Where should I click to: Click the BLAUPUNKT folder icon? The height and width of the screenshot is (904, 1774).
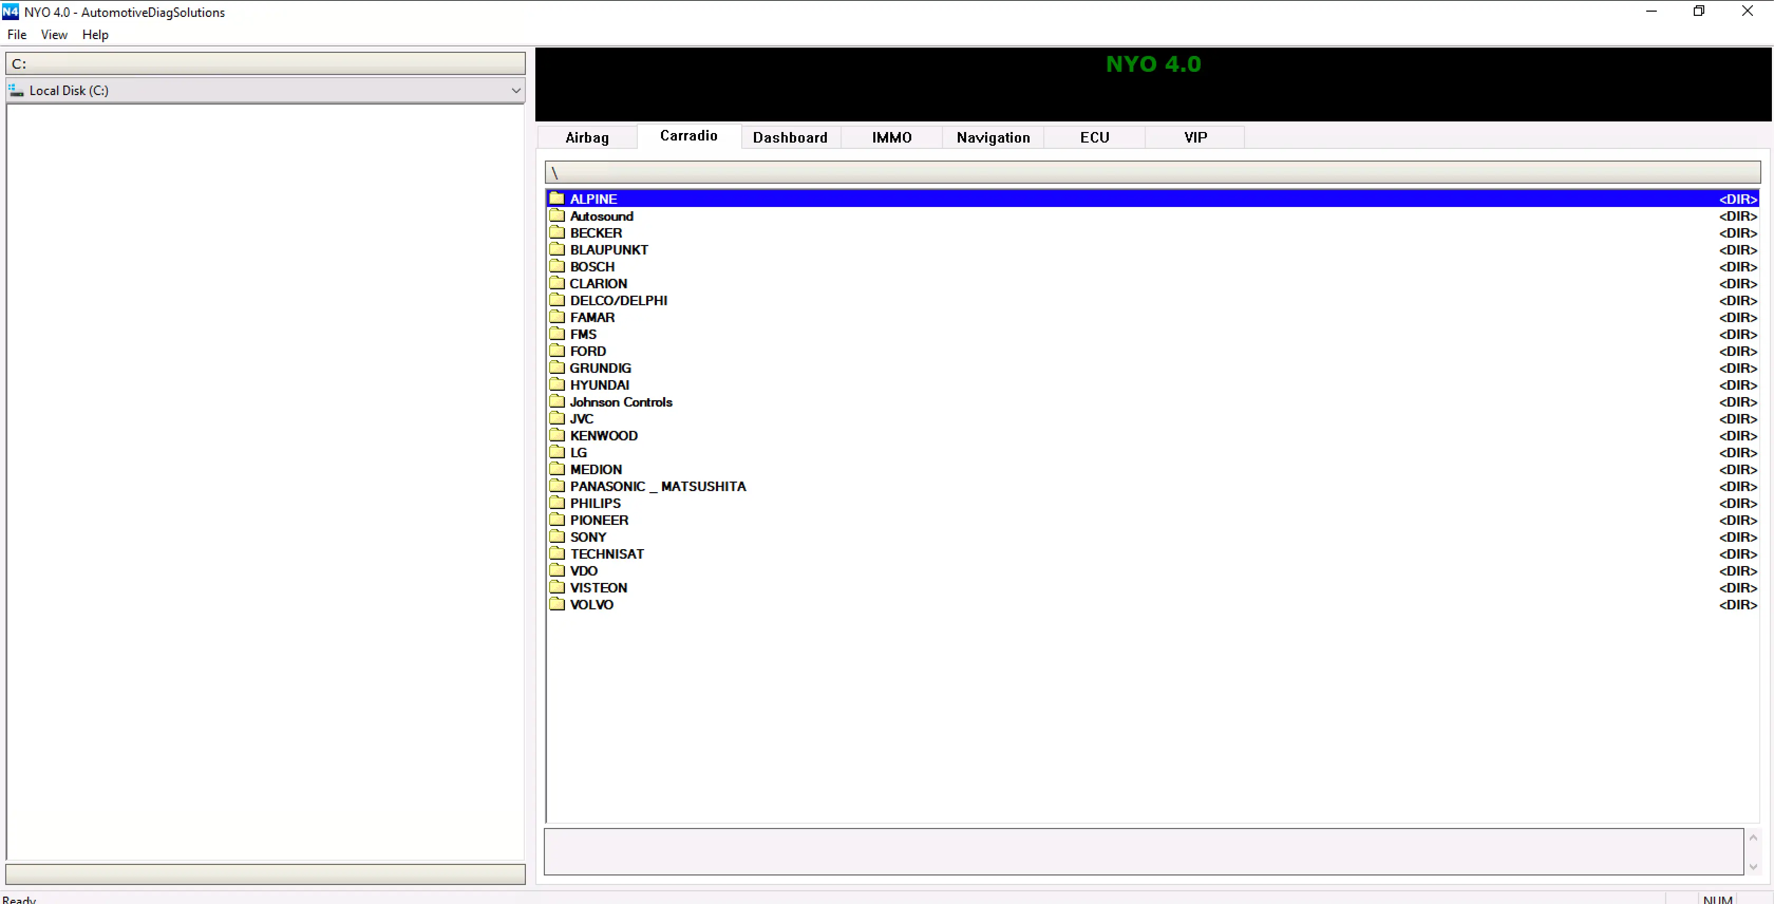pyautogui.click(x=556, y=249)
